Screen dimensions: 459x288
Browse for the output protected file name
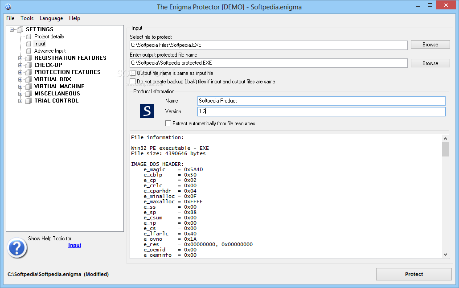[430, 63]
